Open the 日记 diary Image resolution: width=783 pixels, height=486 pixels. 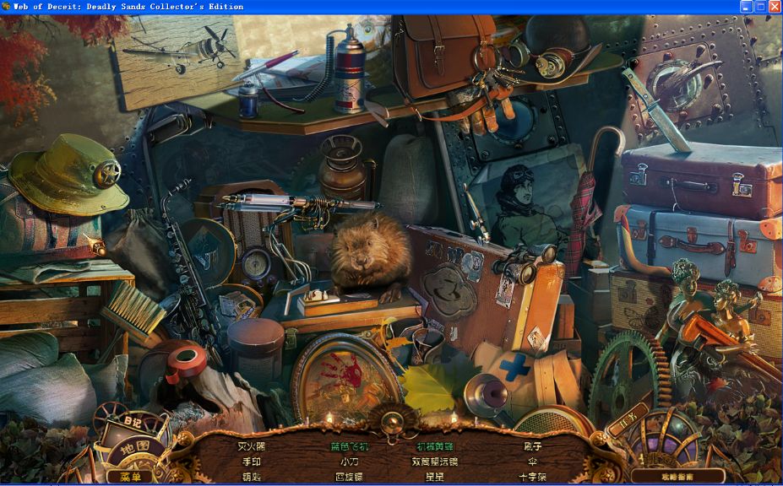click(133, 422)
